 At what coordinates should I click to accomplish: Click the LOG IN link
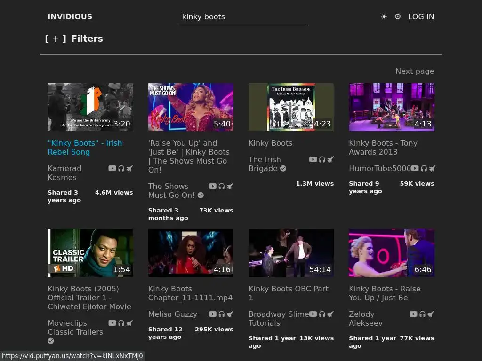[x=421, y=16]
